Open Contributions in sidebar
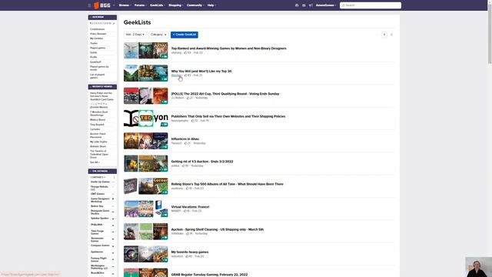This screenshot has width=492, height=277. [x=98, y=29]
